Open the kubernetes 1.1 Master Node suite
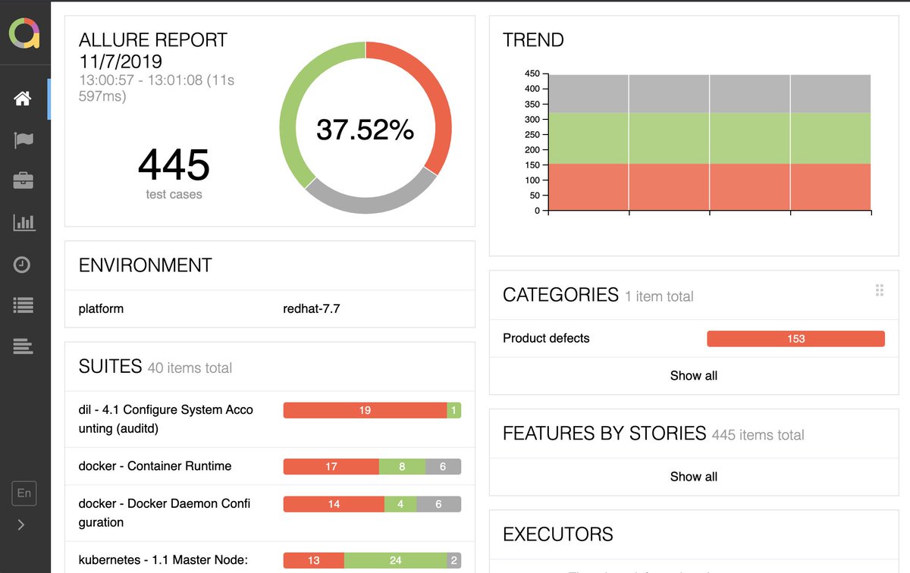910x573 pixels. [269, 558]
